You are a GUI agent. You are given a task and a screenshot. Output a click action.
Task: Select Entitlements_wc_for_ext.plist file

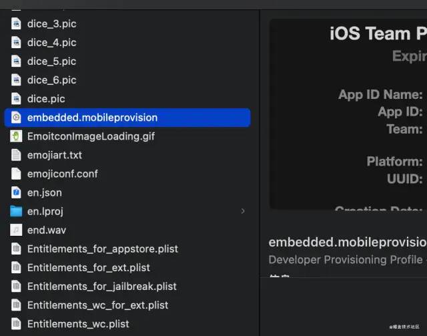(x=127, y=305)
